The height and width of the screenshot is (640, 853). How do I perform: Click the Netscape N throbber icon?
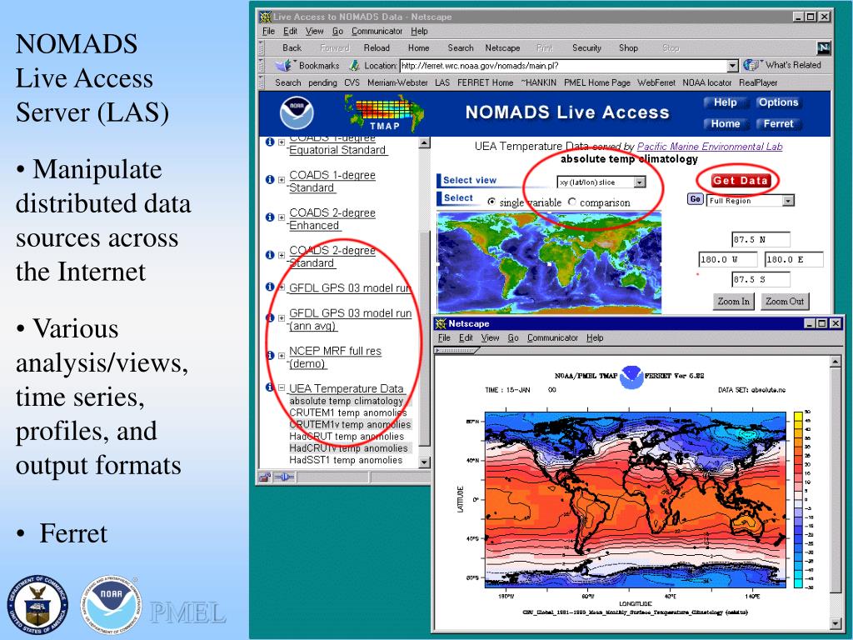(x=824, y=47)
